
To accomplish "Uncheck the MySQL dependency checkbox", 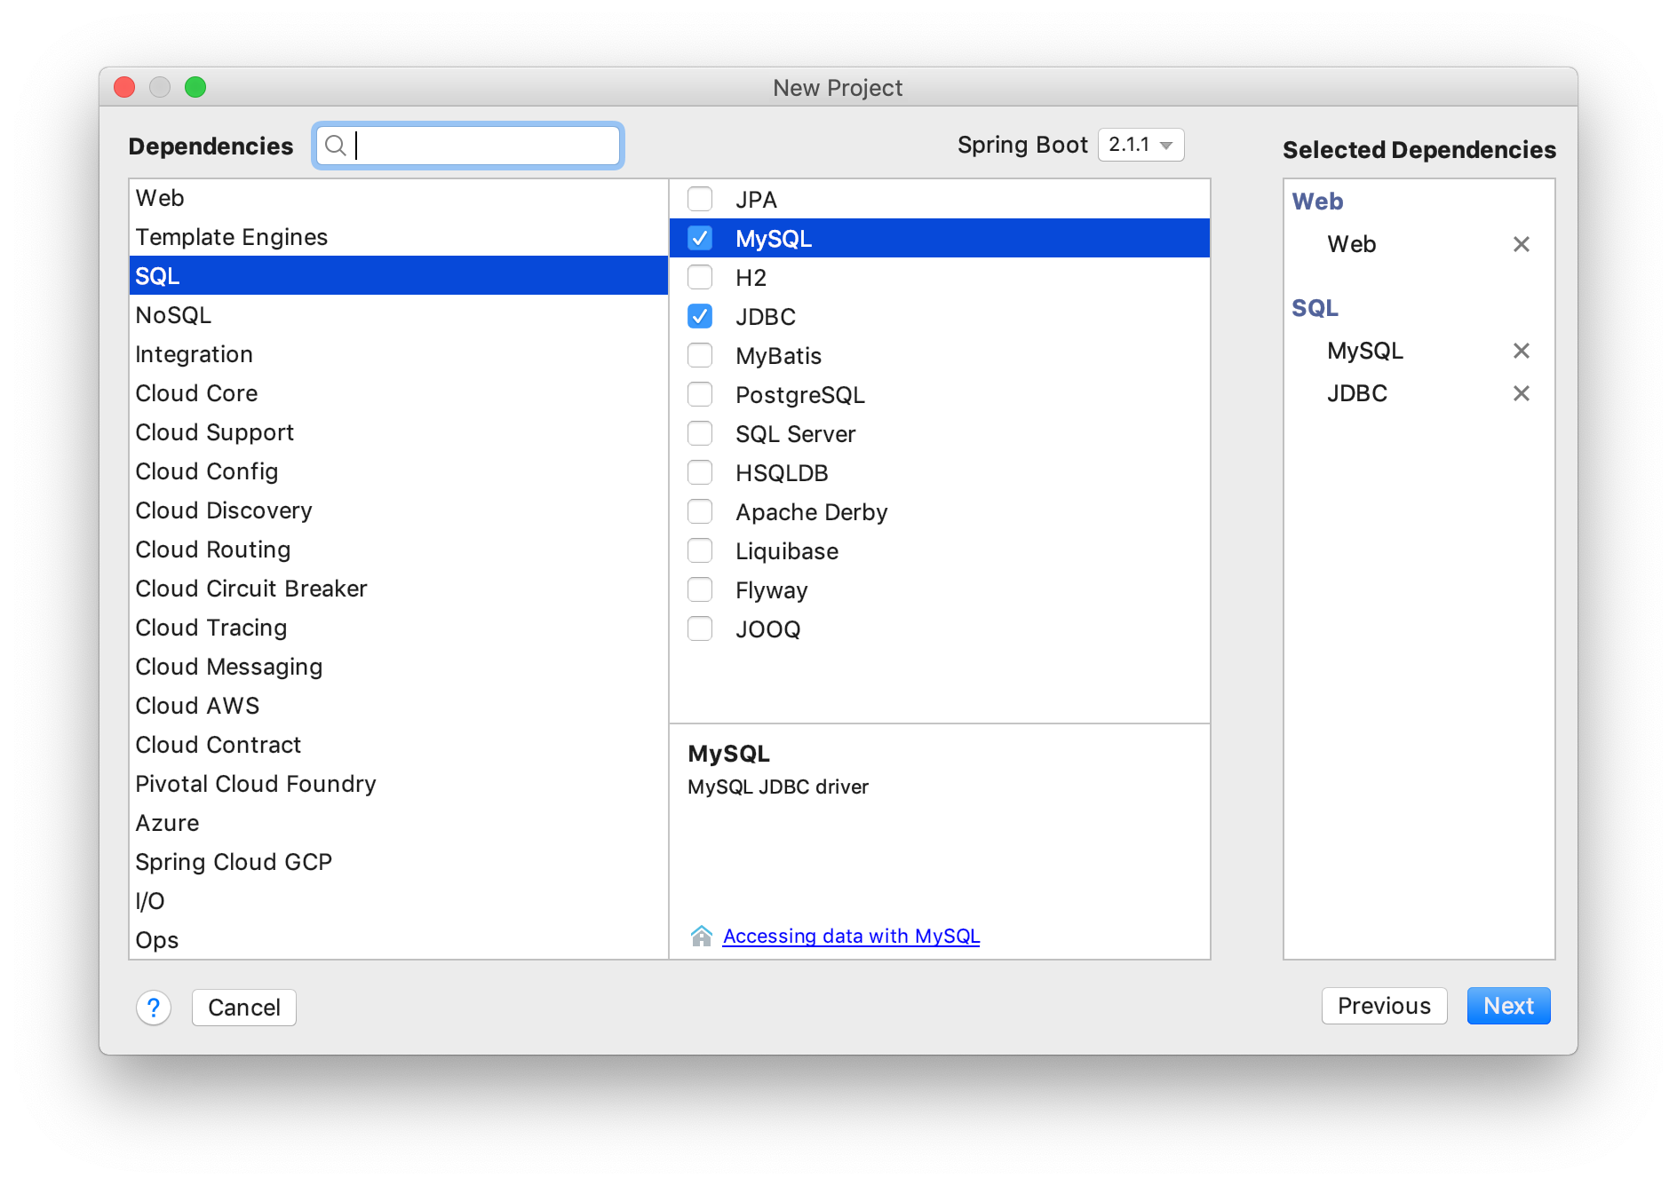I will tap(700, 238).
